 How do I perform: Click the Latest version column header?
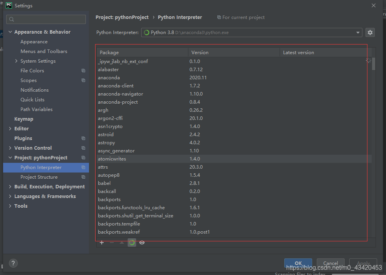click(x=326, y=53)
